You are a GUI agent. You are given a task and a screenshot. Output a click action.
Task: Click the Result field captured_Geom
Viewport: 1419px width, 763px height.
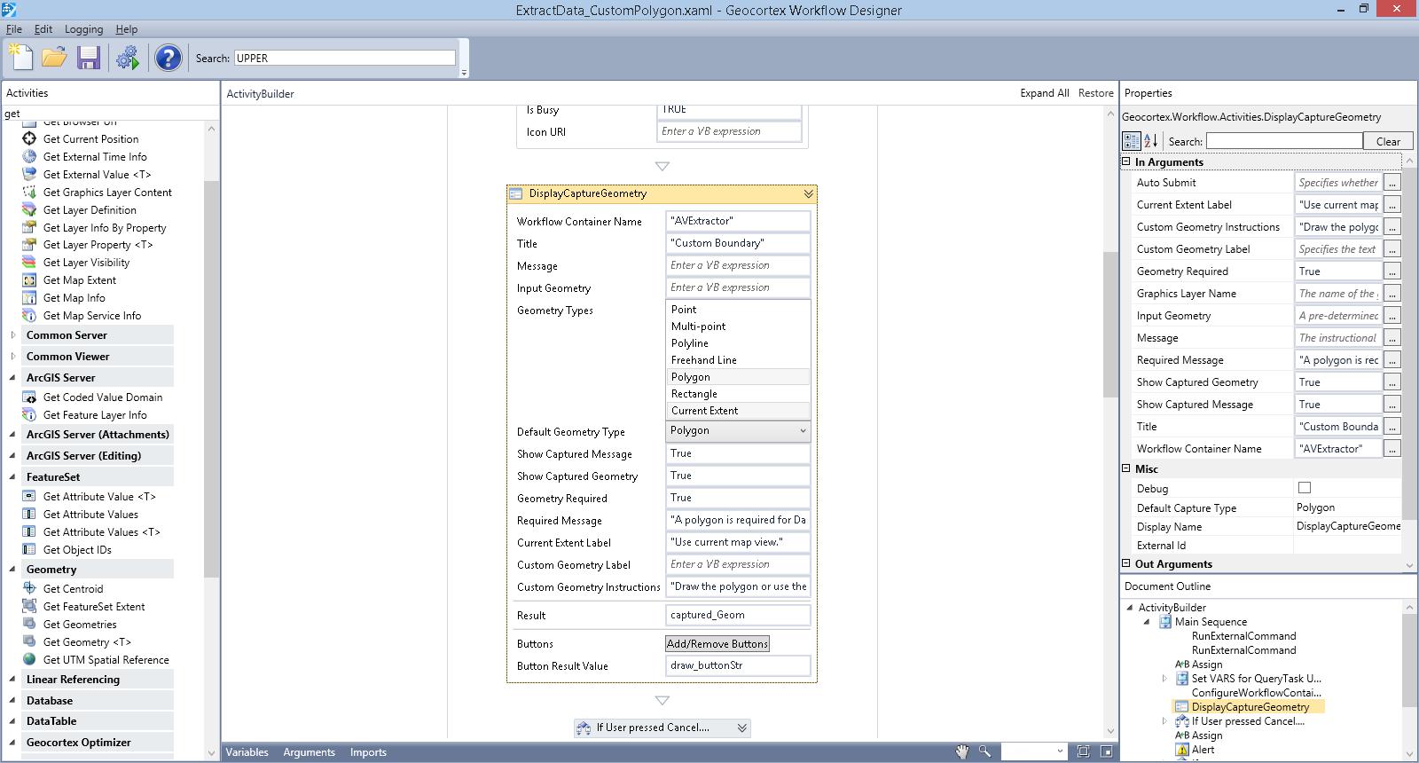[738, 615]
